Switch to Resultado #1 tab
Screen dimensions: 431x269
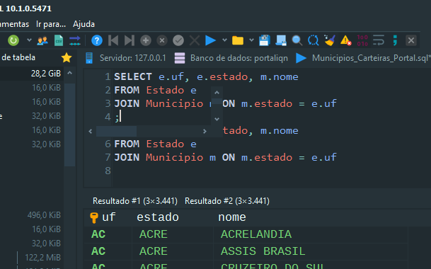coord(135,201)
